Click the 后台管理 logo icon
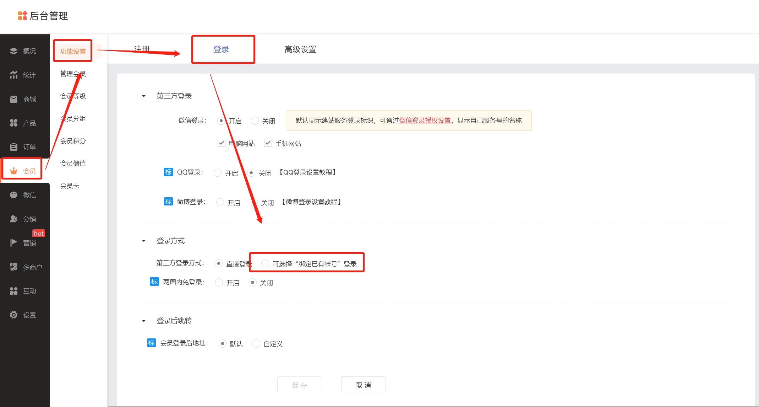This screenshot has width=759, height=407. (22, 16)
